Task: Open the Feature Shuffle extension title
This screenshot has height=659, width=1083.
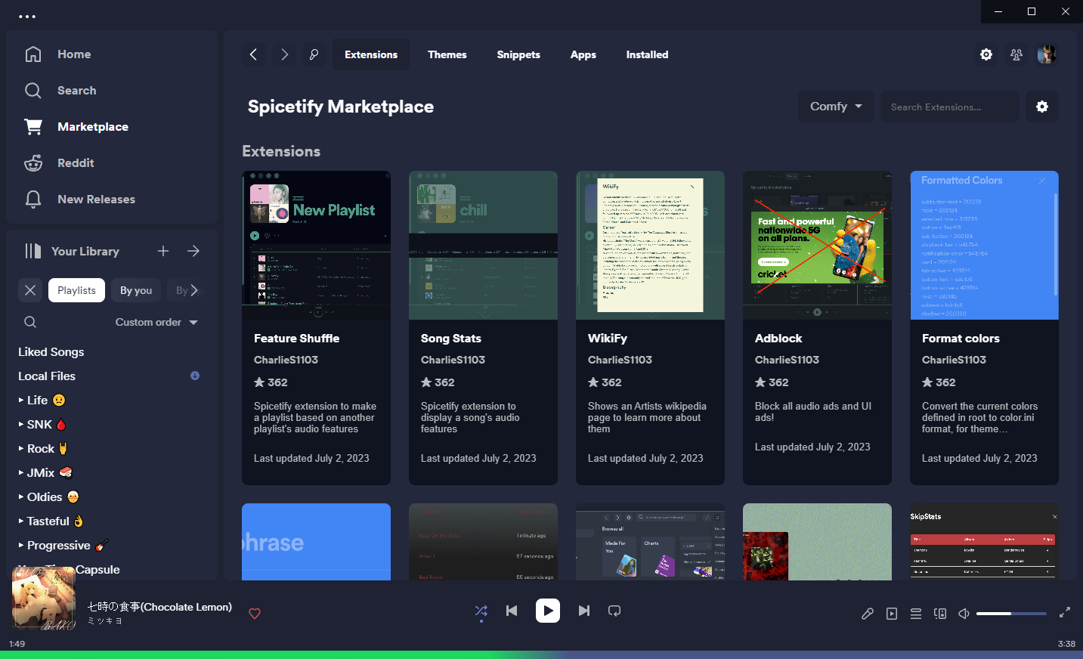Action: [296, 339]
